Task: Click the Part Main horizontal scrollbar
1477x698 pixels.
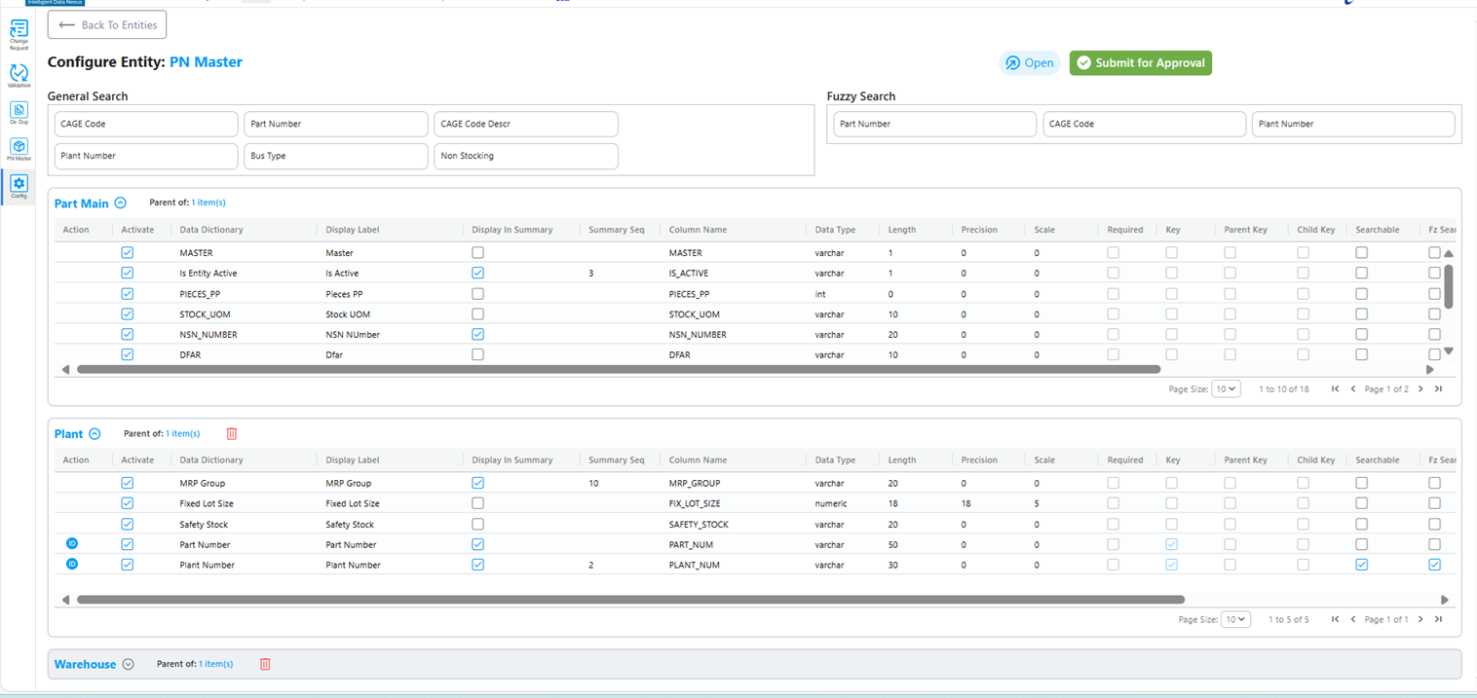Action: point(619,370)
